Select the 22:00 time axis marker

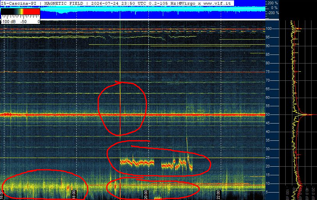pyautogui.click(x=218, y=195)
